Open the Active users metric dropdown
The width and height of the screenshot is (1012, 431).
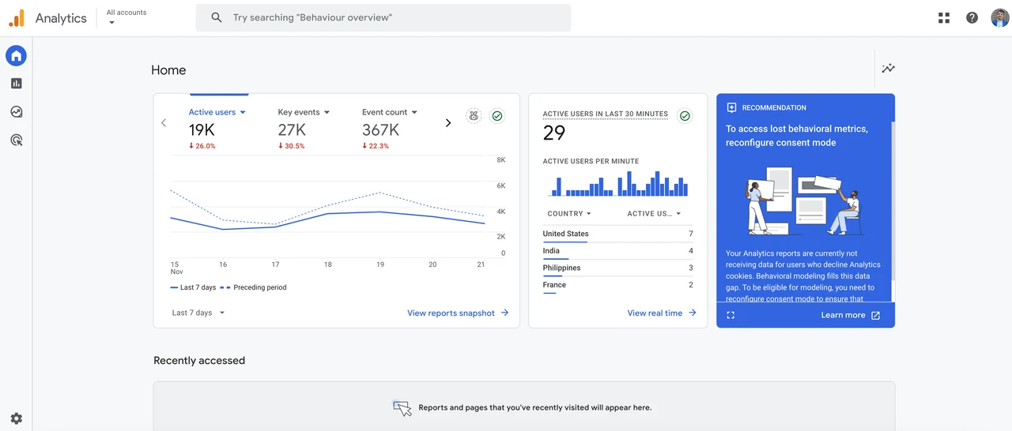[x=217, y=112]
